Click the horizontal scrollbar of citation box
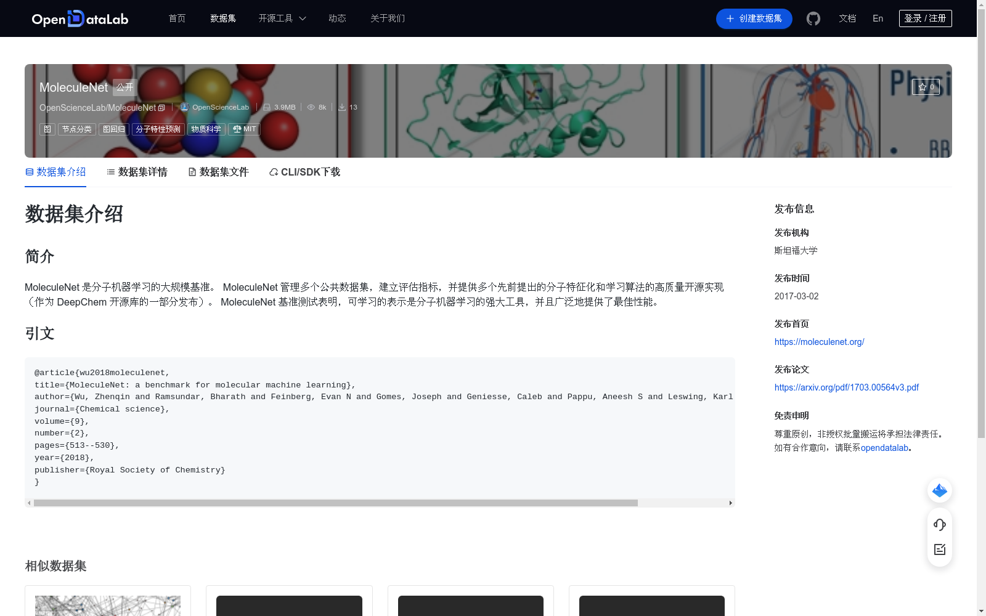 [x=336, y=503]
